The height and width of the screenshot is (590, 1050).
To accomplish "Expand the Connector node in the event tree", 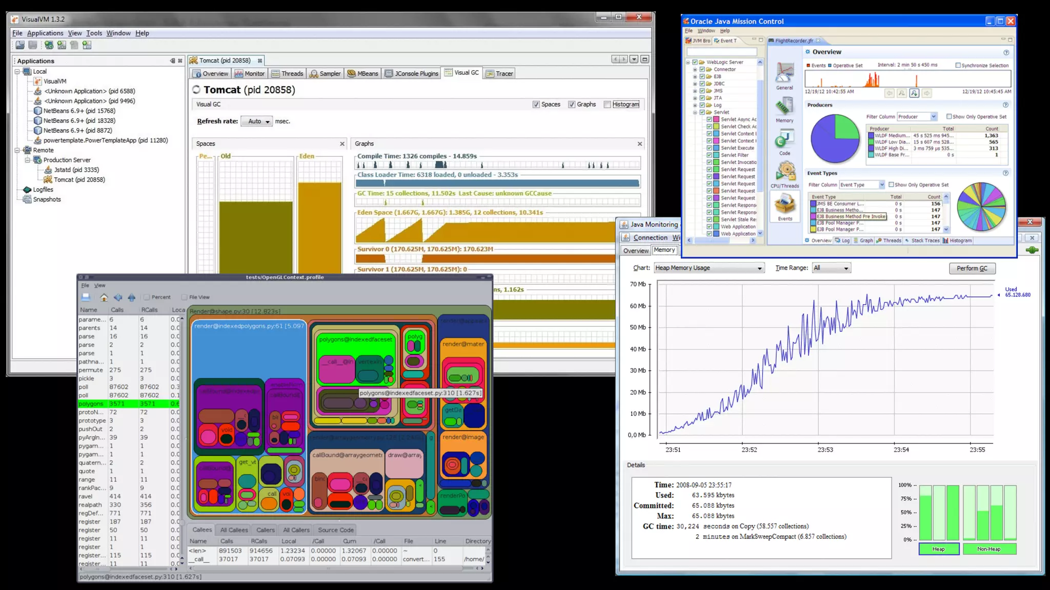I will coord(695,70).
